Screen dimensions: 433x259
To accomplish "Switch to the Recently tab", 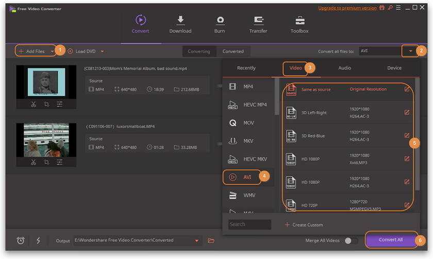I will tap(246, 68).
